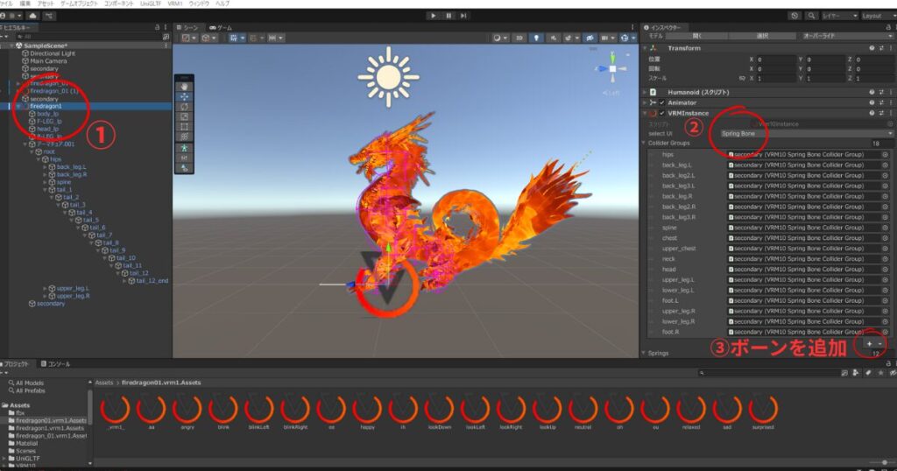
Task: Select the Move tool in the scene toolbar
Action: click(184, 96)
